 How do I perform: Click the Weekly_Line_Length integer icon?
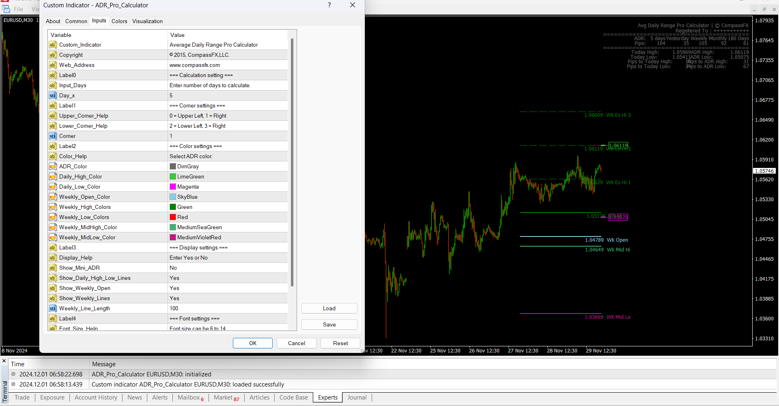point(53,309)
